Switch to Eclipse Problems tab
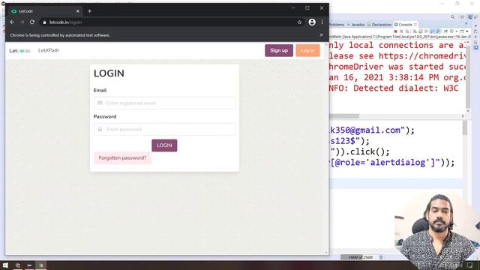480x270 pixels. pos(337,25)
